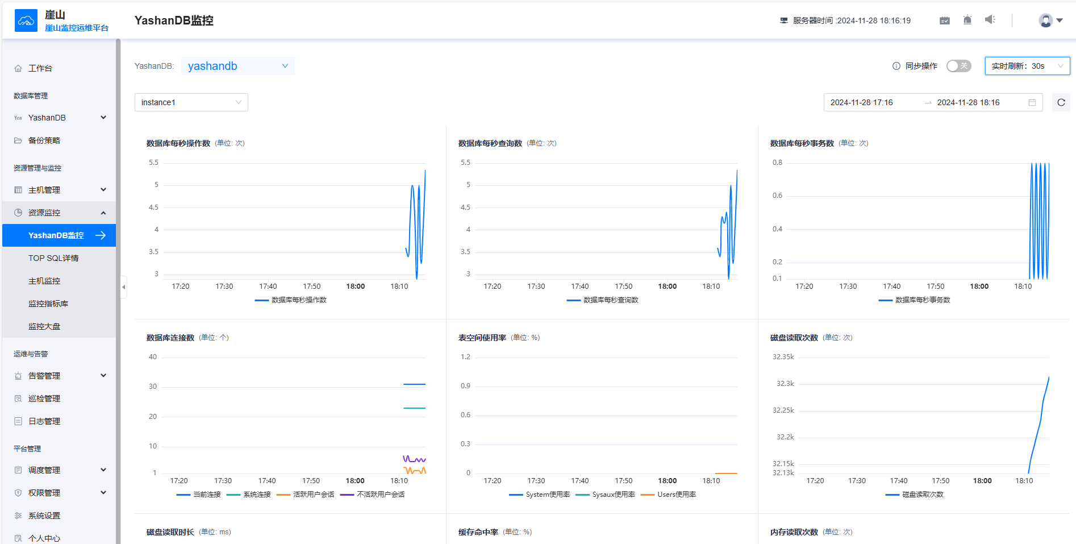Screen dimensions: 1076x544
Task: Toggle Sysaux使用率 legend series visibility
Action: tap(605, 495)
